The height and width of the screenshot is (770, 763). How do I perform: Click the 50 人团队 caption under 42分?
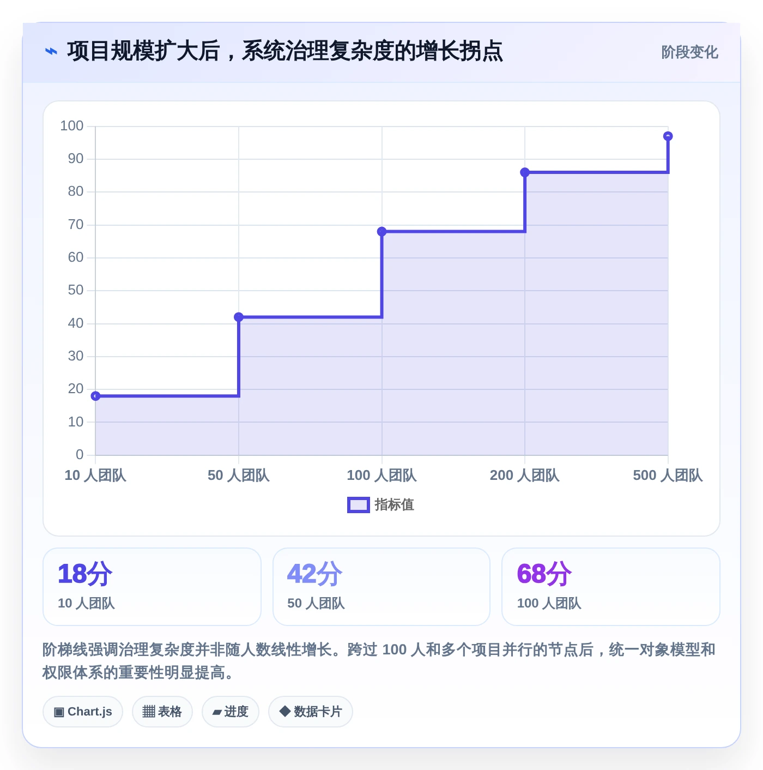pos(316,603)
